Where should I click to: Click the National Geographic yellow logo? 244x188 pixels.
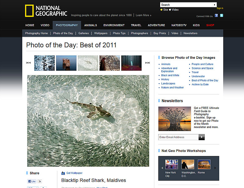[x=29, y=11]
